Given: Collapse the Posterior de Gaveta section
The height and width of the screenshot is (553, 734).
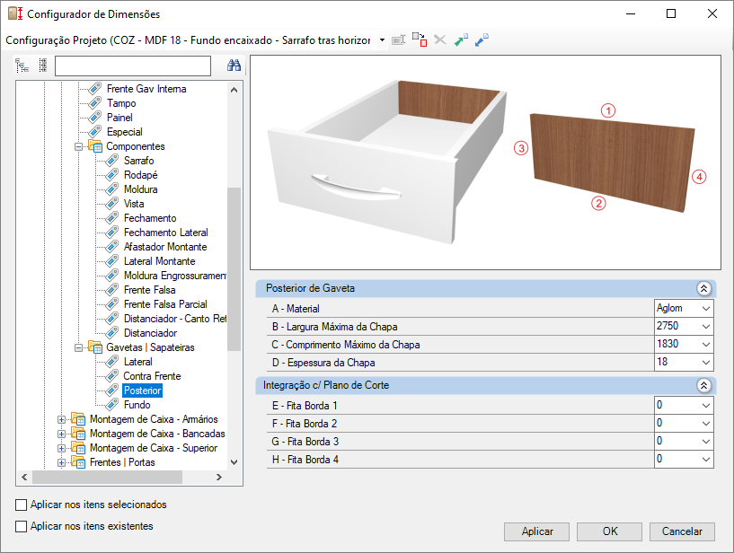Looking at the screenshot, I should pos(703,289).
